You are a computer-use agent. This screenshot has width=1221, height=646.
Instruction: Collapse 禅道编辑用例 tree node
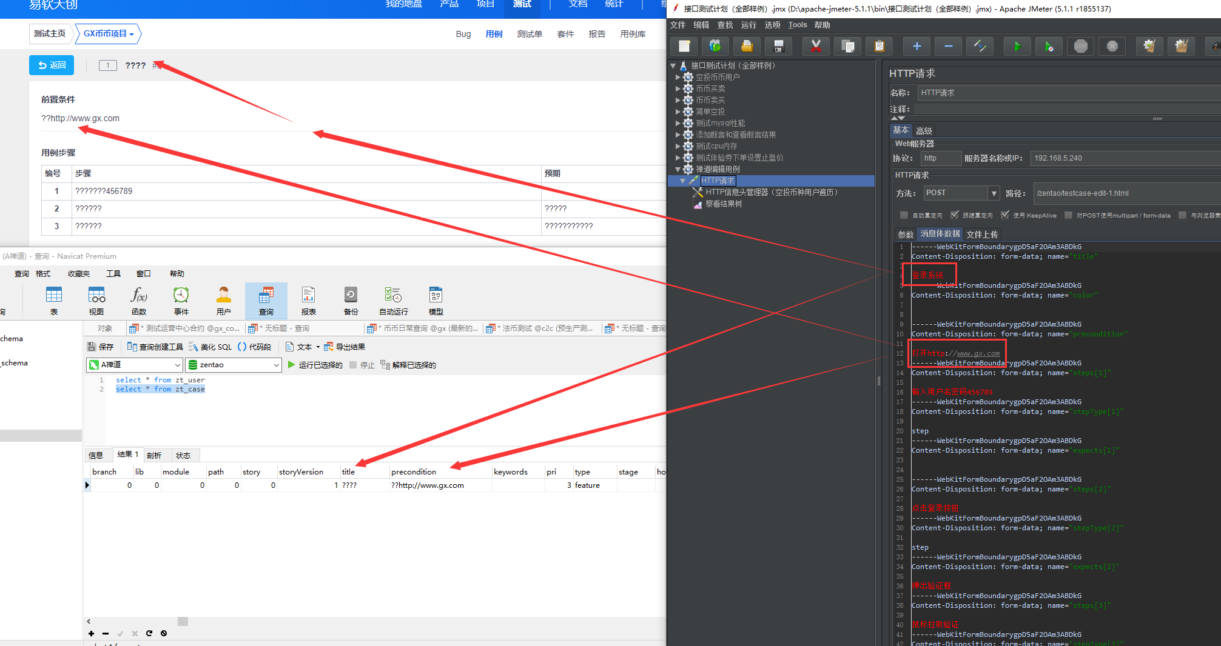678,169
